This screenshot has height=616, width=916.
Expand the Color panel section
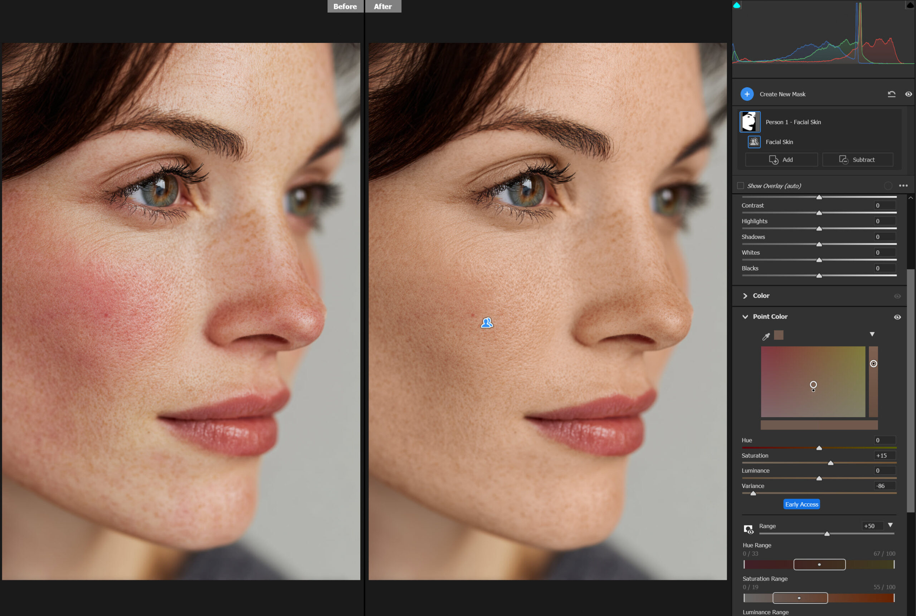(x=745, y=295)
